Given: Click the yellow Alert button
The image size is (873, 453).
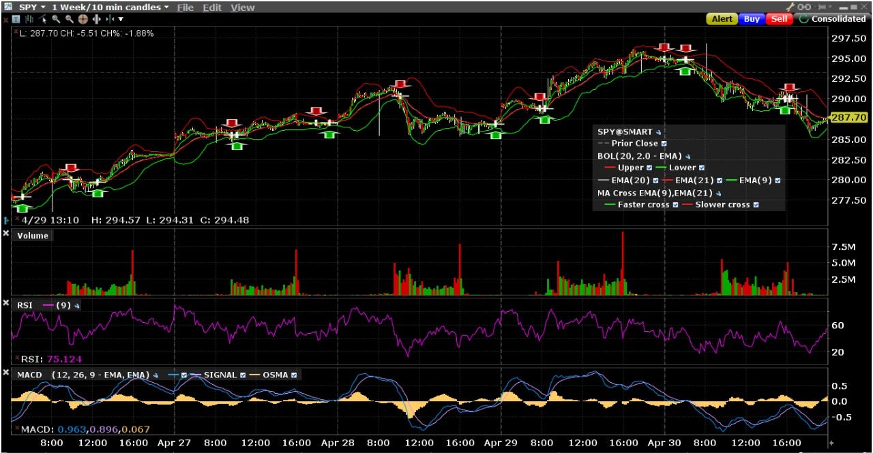Looking at the screenshot, I should [722, 18].
